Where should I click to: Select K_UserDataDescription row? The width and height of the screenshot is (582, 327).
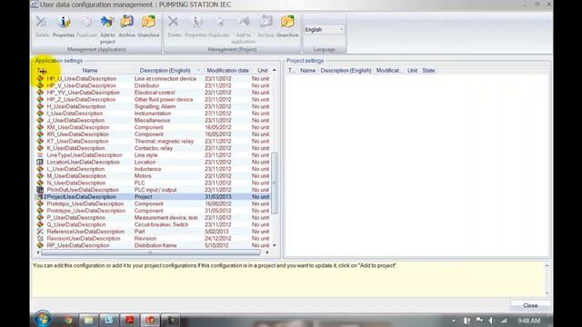pyautogui.click(x=153, y=148)
